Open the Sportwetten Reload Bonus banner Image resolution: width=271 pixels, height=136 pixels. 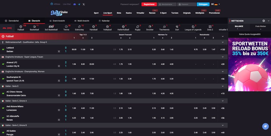[x=250, y=65]
